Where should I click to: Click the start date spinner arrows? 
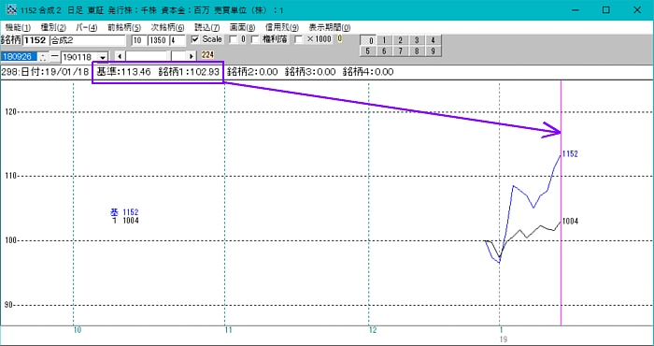tap(43, 56)
